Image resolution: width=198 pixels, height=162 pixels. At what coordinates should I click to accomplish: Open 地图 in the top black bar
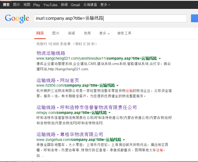pos(27,5)
